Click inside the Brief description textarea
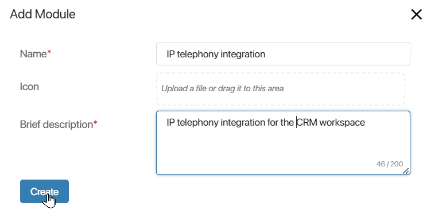The width and height of the screenshot is (427, 210). [283, 143]
